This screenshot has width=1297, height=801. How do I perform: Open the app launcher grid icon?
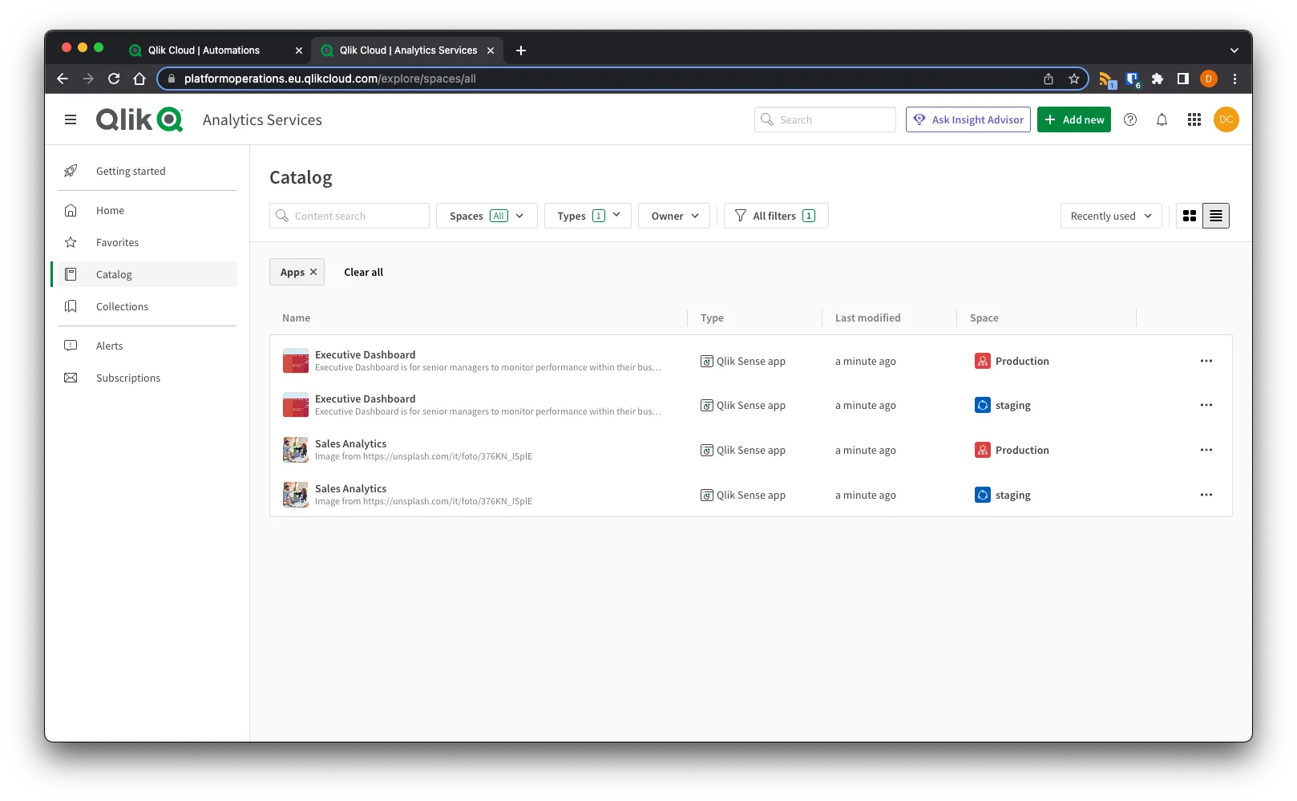(x=1194, y=119)
